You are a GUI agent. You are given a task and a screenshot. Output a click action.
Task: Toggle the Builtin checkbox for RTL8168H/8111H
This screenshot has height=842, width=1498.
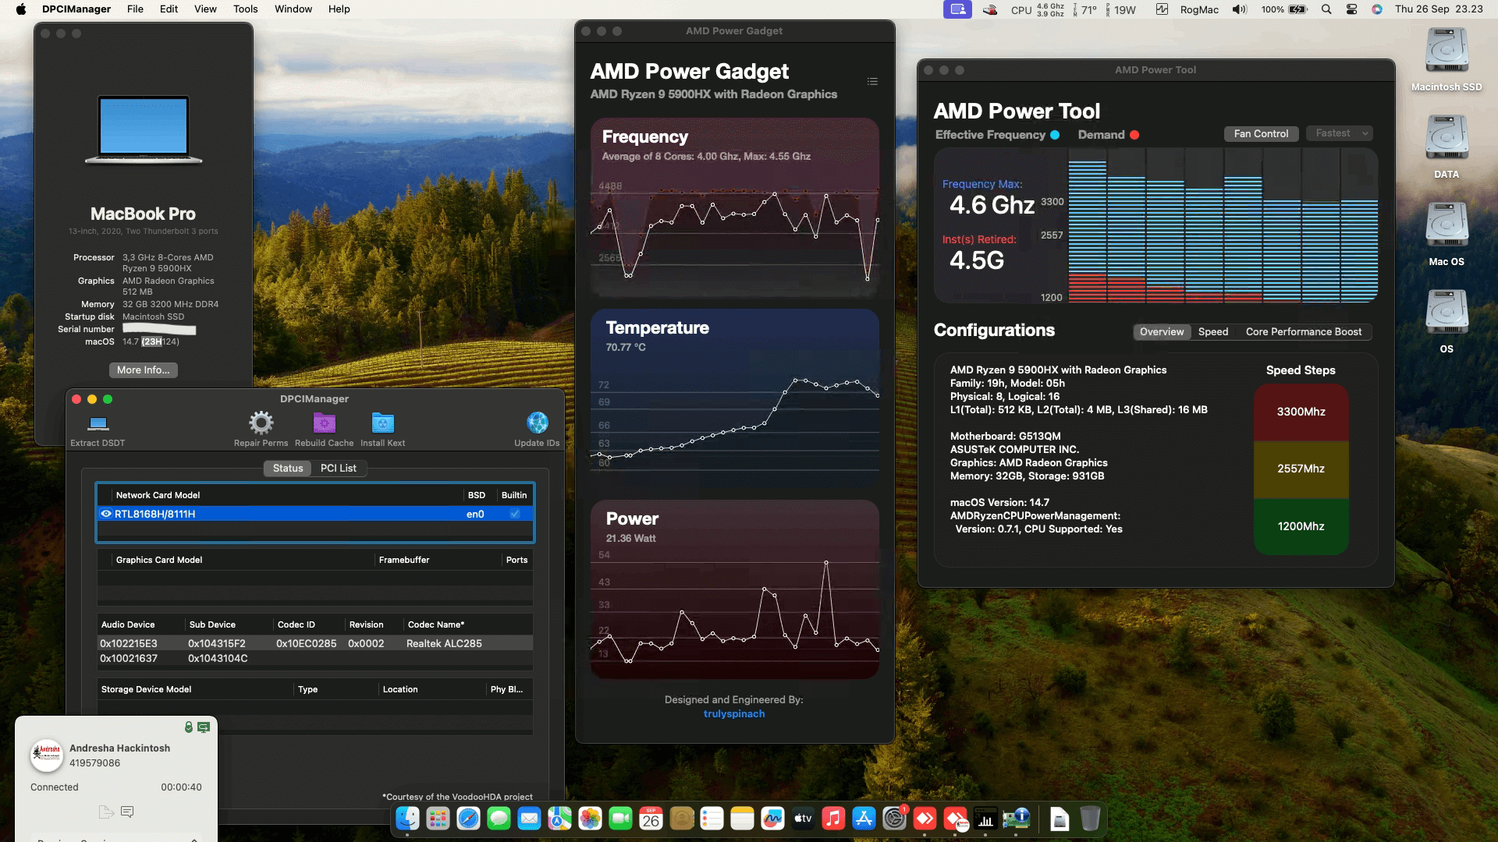pyautogui.click(x=515, y=514)
